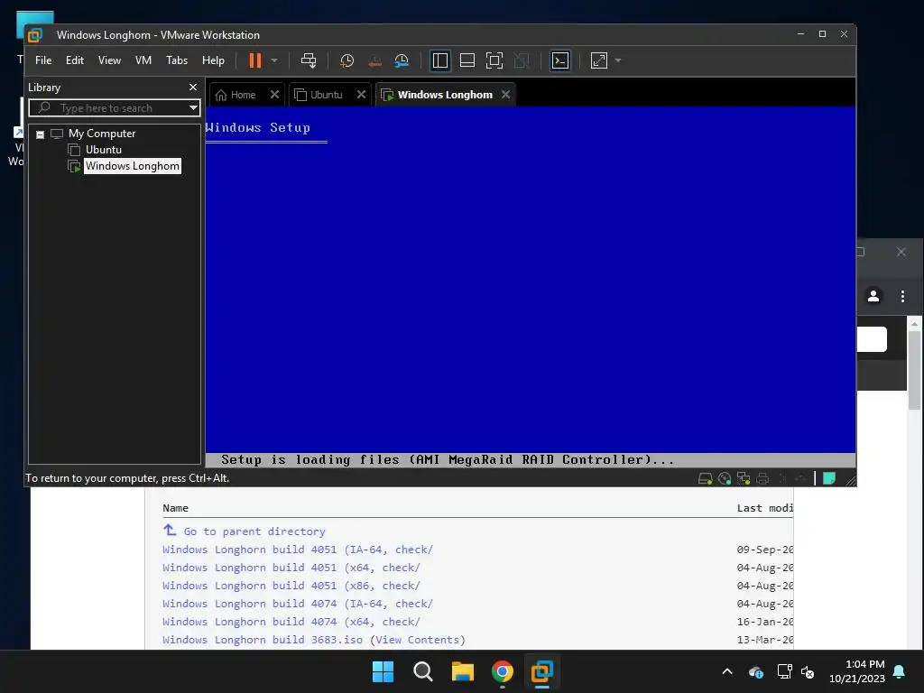Click the OneDrive tray icon

(756, 671)
